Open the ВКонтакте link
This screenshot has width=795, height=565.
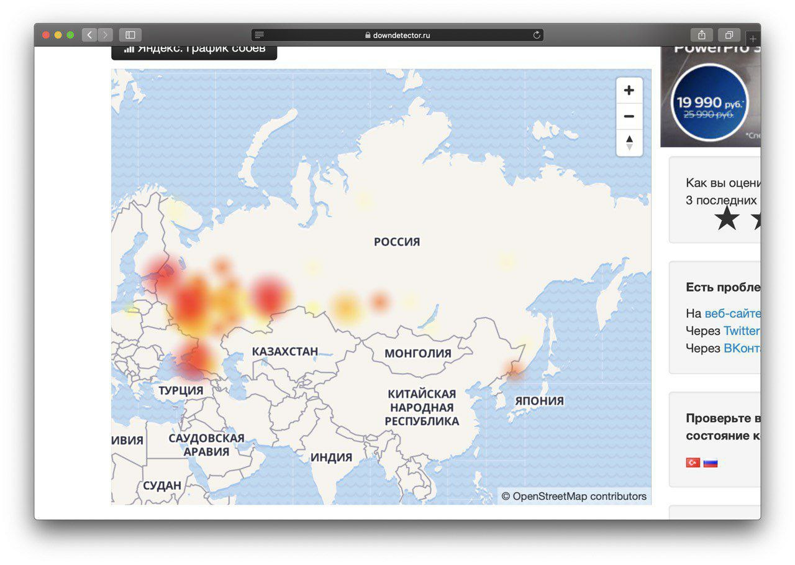coord(742,348)
